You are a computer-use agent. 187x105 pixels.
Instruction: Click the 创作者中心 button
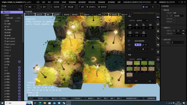pyautogui.click(x=92, y=7)
